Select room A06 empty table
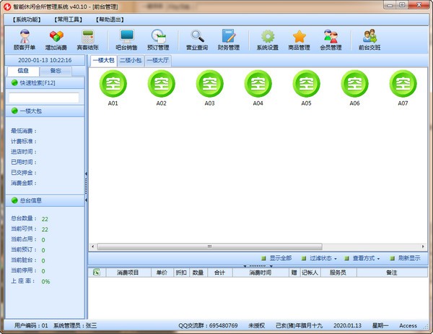Screen dimensions: 433x334 tap(354, 85)
